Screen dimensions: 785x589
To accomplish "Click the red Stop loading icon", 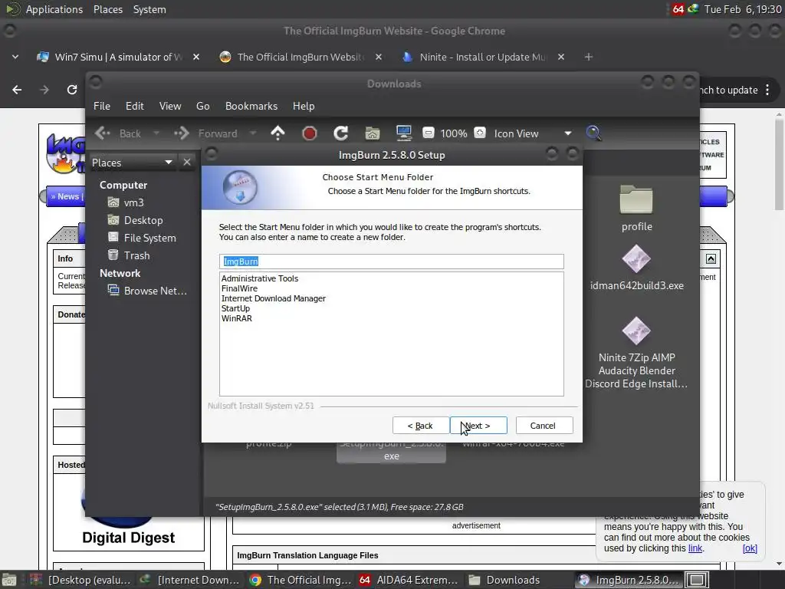I will tap(310, 133).
